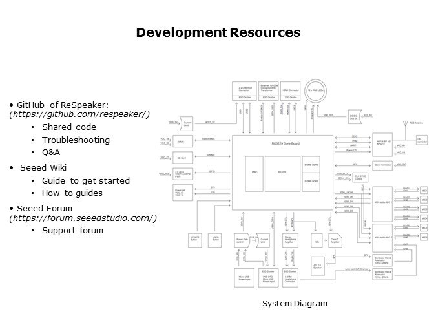Open the Seeed Forum URL link
The image size is (436, 327).
(83, 218)
